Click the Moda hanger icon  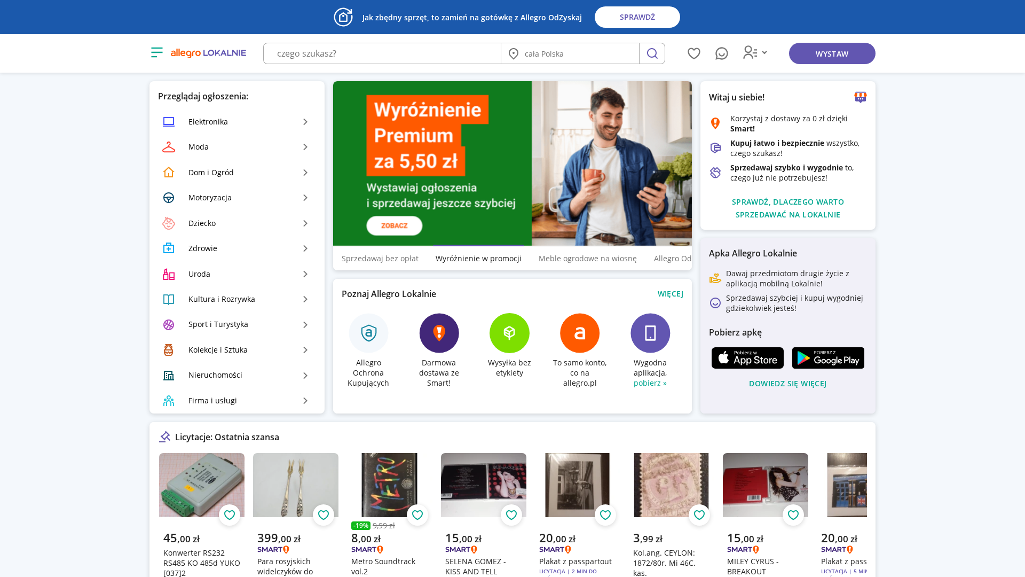169,147
